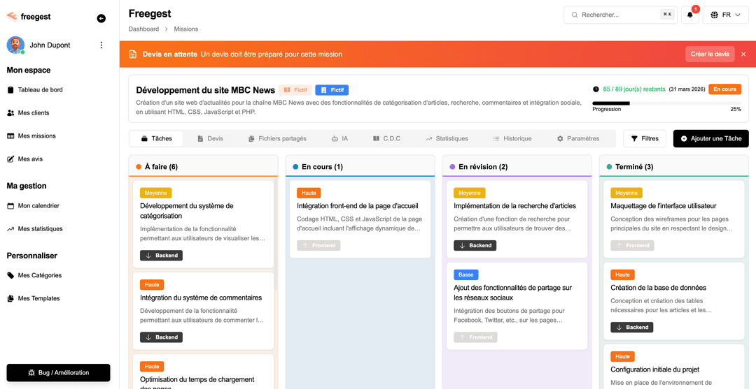Viewport: 756px width, 389px height.
Task: Click the mission progression bar
Action: tap(666, 103)
